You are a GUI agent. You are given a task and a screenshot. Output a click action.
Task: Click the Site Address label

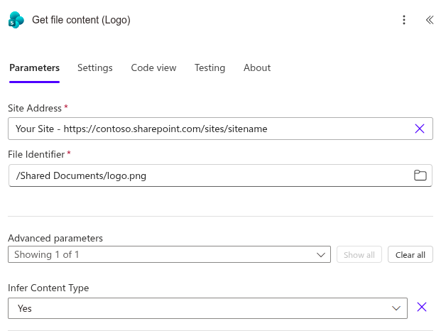point(35,108)
